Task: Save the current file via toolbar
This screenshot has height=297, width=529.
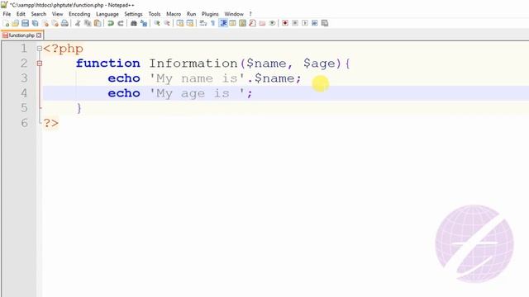Action: click(x=26, y=23)
